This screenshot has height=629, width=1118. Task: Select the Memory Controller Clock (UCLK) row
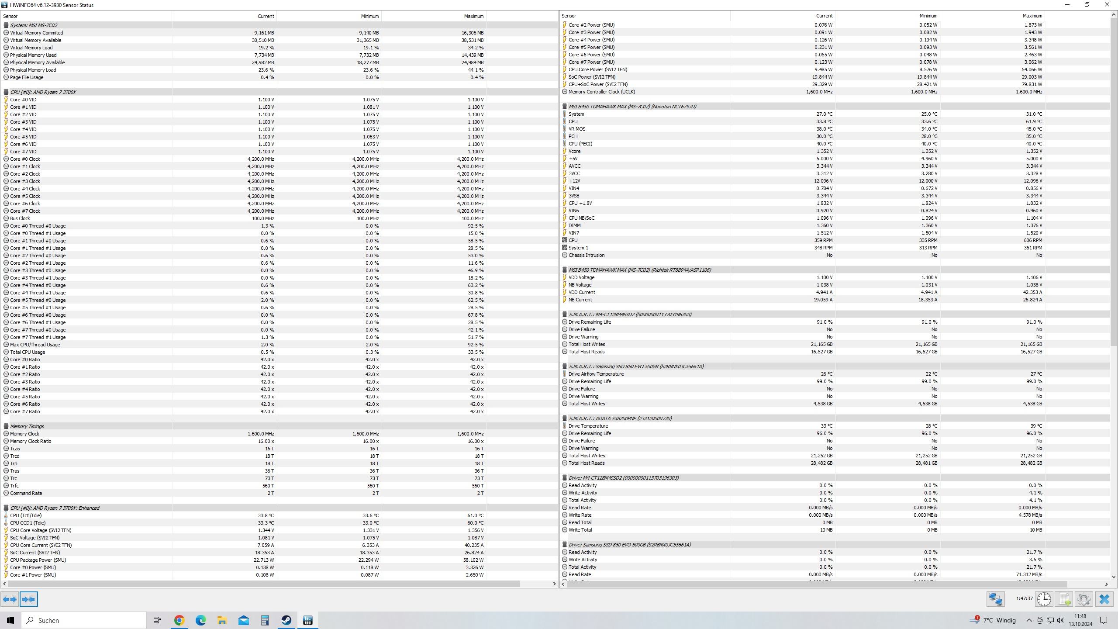[835, 92]
